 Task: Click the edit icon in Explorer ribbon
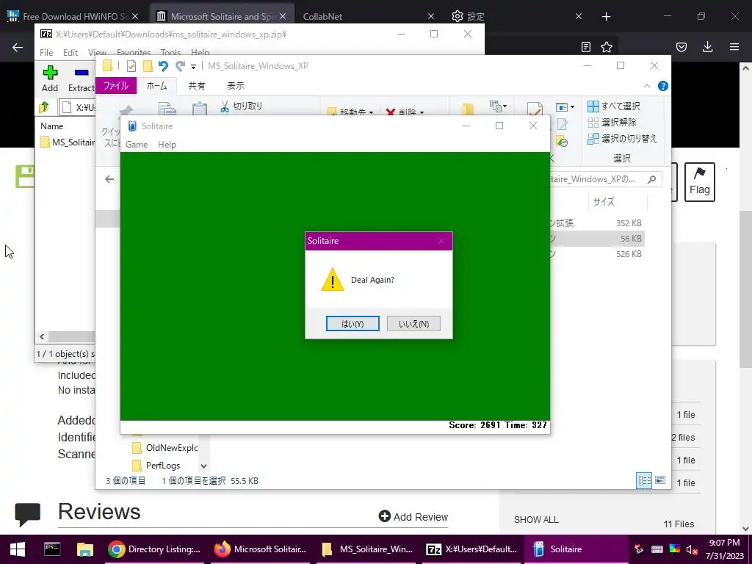(x=562, y=125)
